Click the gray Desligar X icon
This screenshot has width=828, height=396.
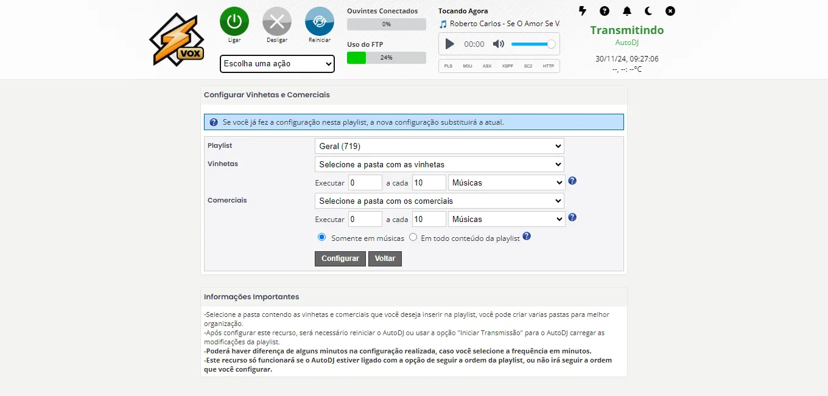277,22
